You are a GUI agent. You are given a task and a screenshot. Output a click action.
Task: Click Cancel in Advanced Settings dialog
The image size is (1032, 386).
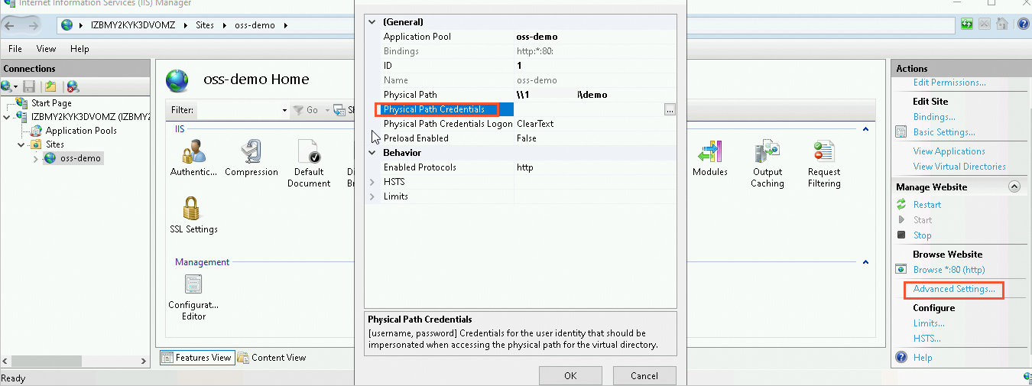click(x=644, y=375)
